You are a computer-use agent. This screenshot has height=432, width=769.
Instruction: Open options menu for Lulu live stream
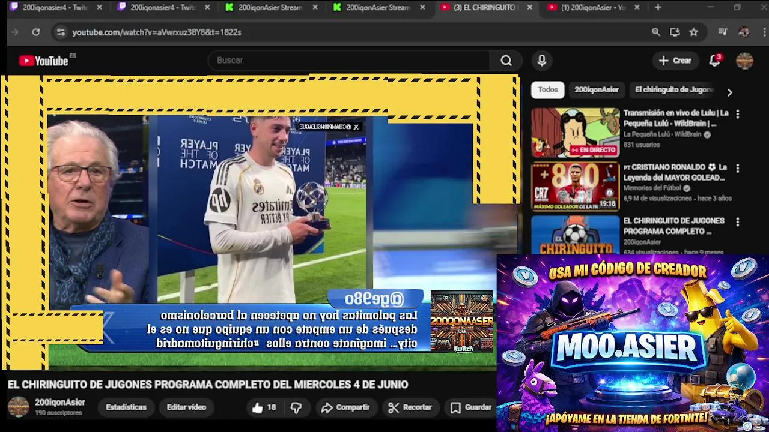click(738, 114)
